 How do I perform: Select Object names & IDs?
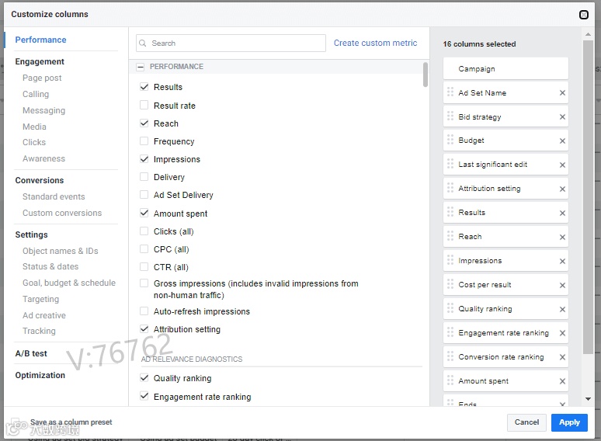(x=60, y=251)
